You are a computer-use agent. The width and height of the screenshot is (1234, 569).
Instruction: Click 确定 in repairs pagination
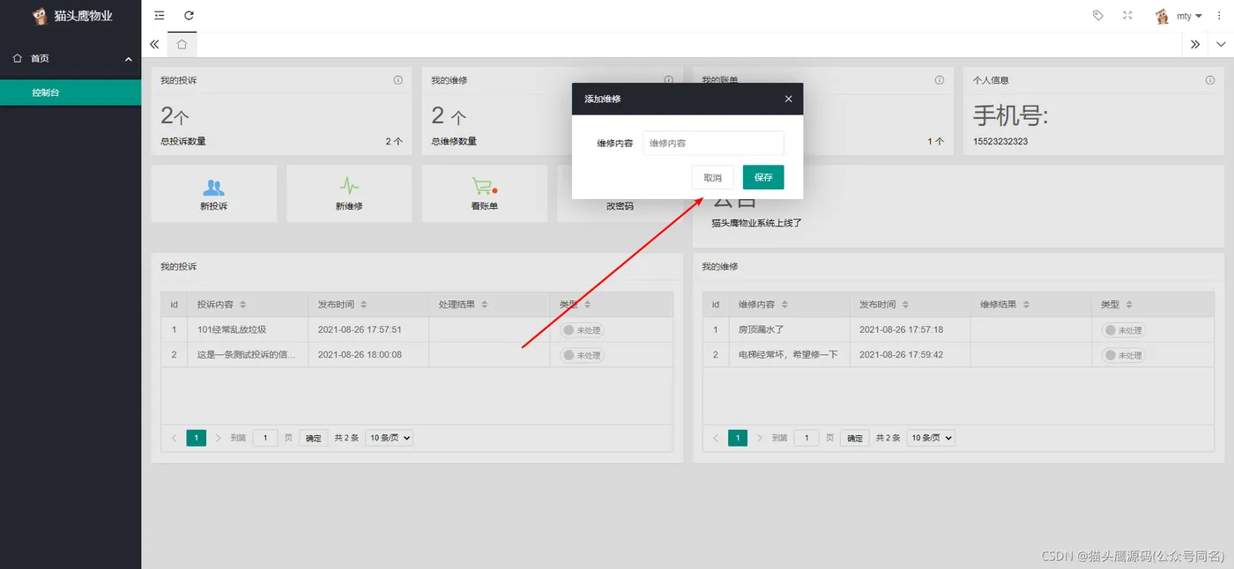855,438
